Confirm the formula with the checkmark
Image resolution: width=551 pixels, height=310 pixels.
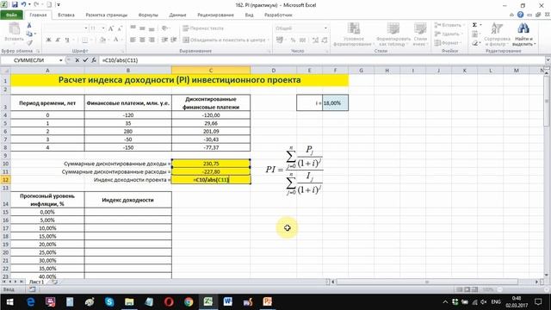click(85, 60)
